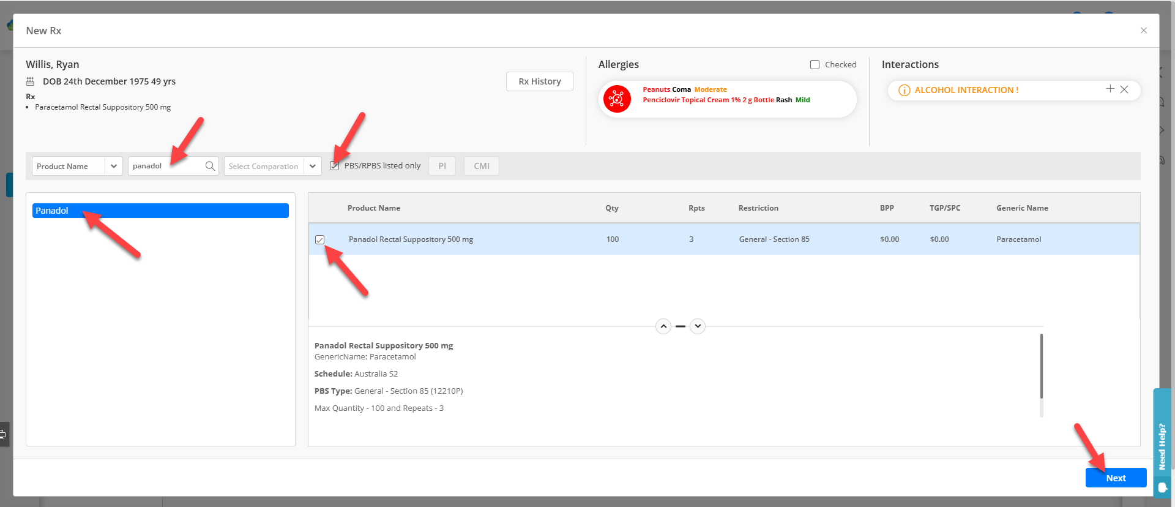
Task: Click Panadol Rectal Suppository 500 mg row name
Action: pyautogui.click(x=411, y=239)
